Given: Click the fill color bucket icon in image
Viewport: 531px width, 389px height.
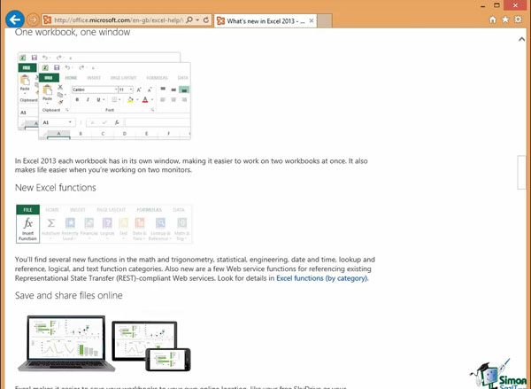Looking at the screenshot, I should click(130, 99).
